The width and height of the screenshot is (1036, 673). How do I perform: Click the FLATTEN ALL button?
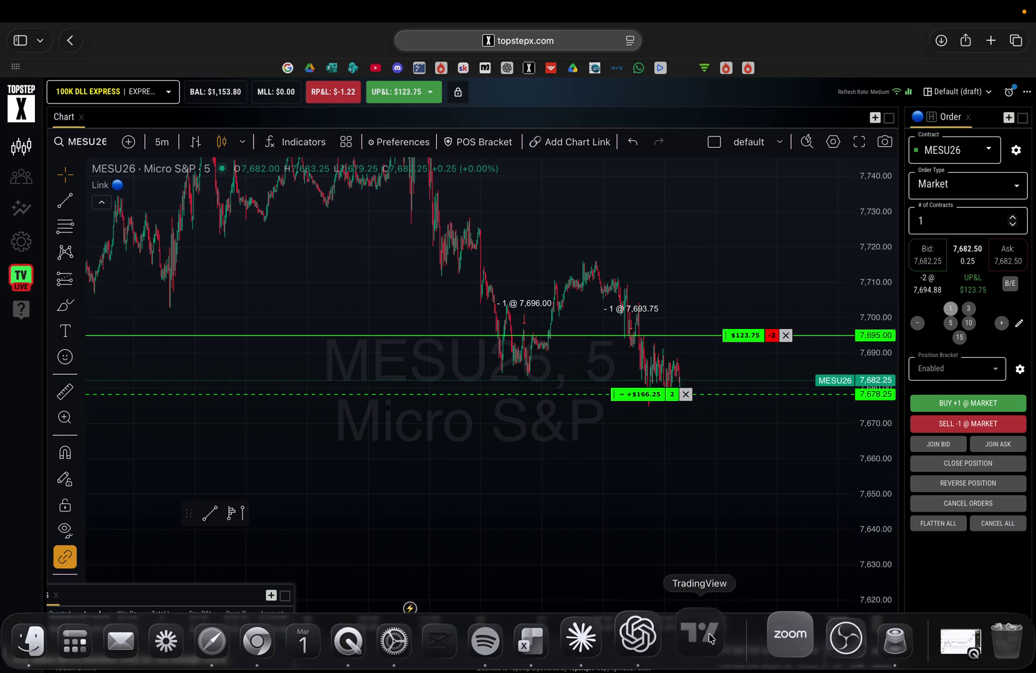point(938,523)
